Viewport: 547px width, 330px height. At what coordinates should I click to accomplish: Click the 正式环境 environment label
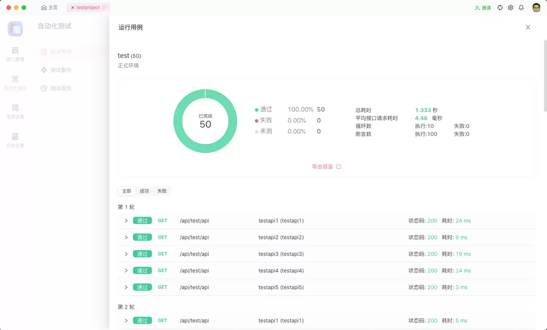(x=128, y=66)
